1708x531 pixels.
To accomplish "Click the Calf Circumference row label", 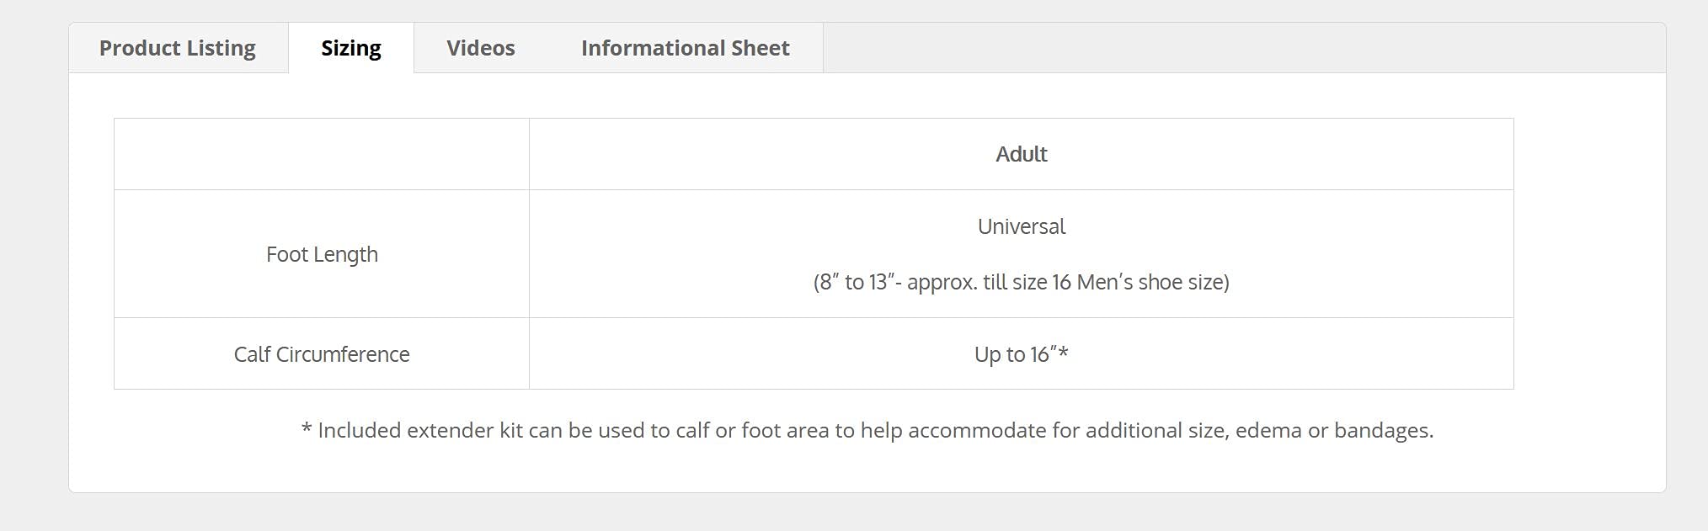I will click(x=322, y=354).
